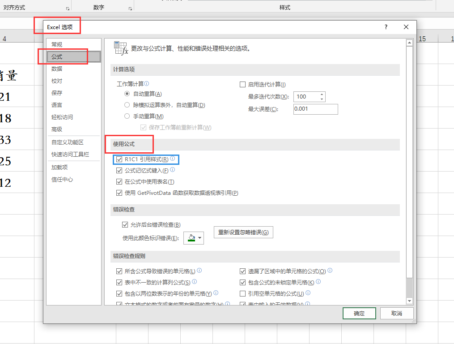The height and width of the screenshot is (344, 454).
Task: Open the 数据 options category
Action: (73, 69)
